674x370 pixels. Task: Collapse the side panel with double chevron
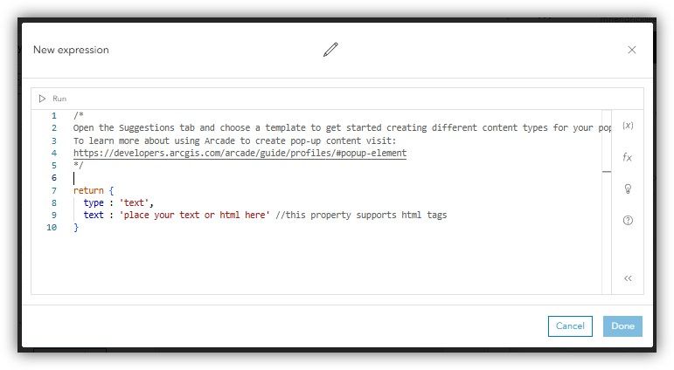coord(628,278)
